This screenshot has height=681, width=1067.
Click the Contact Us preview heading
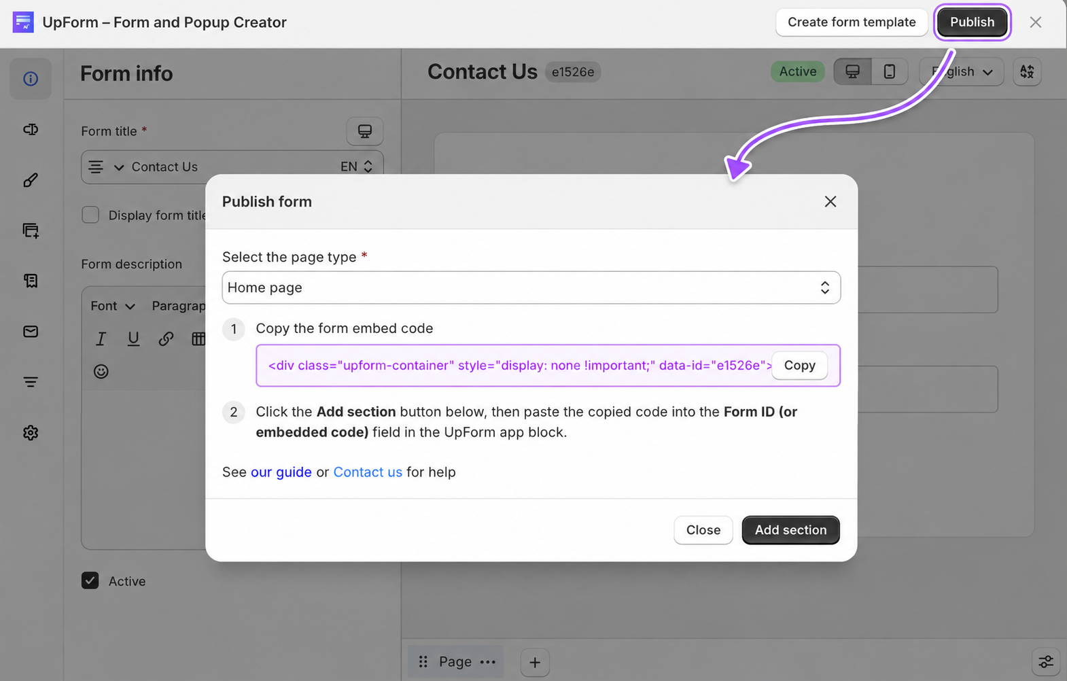click(483, 71)
